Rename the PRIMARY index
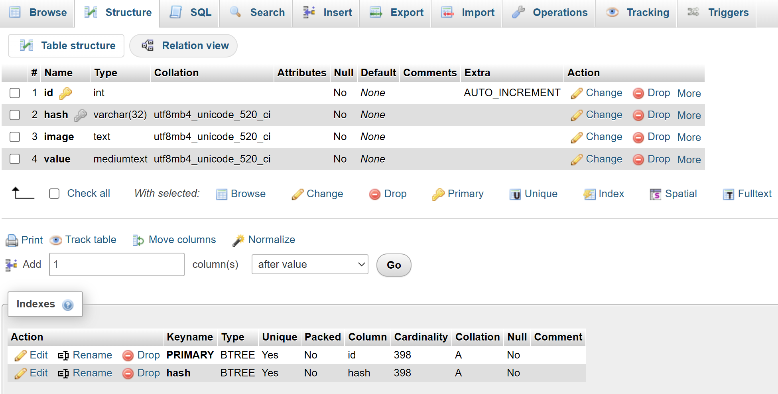This screenshot has height=394, width=778. (x=85, y=355)
